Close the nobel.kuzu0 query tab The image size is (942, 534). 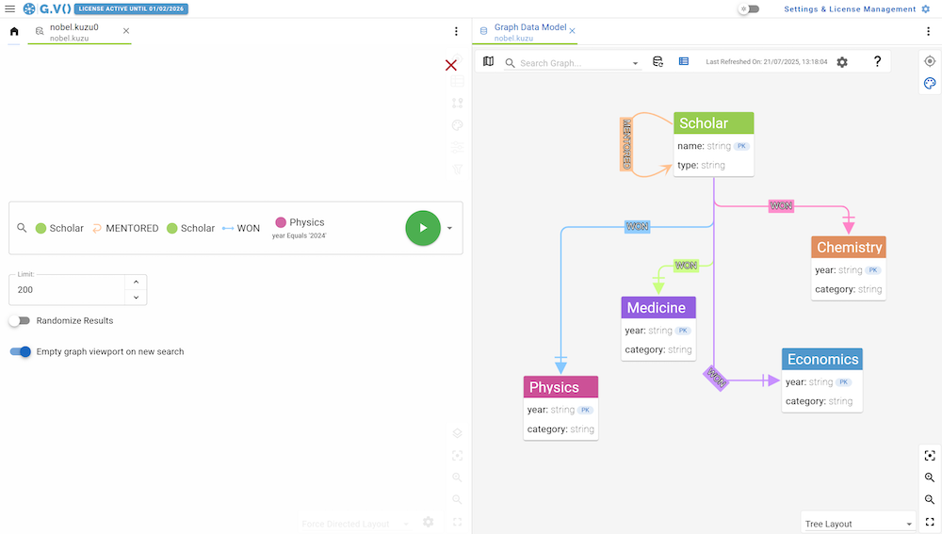(126, 31)
